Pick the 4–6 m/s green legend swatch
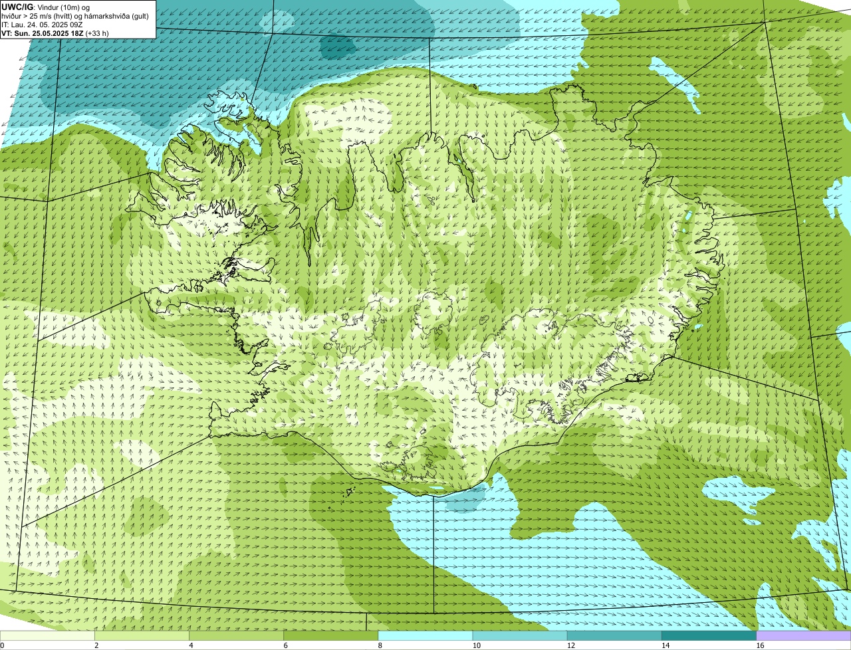 coord(237,636)
